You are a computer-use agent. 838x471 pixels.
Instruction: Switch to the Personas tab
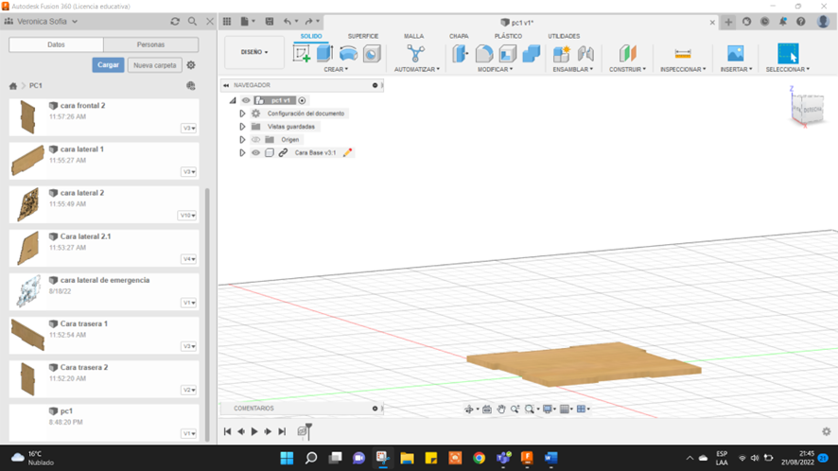point(150,44)
